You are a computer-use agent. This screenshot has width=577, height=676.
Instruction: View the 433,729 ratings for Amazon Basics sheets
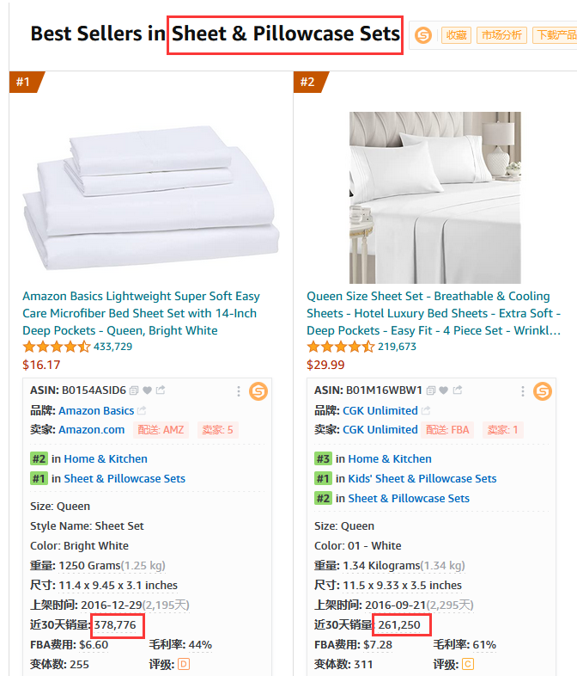(x=112, y=347)
